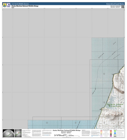Click the globe locator inset map
This screenshot has width=127, height=140.
tap(9, 133)
